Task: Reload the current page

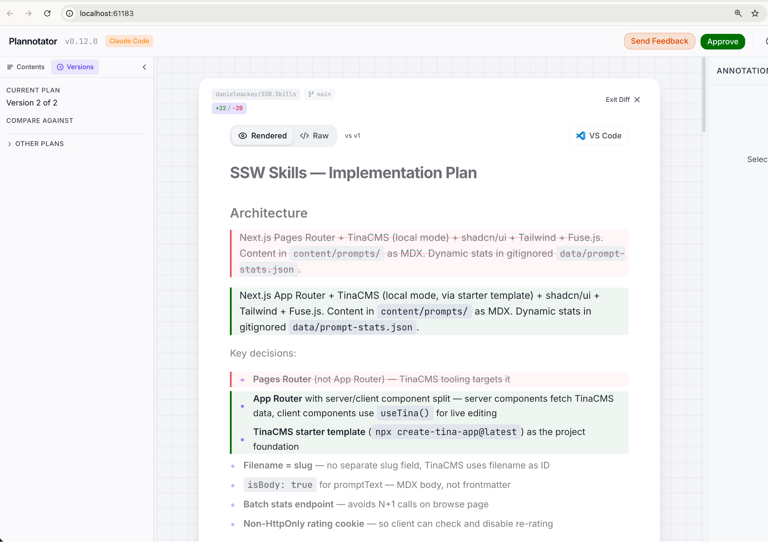Action: [47, 13]
